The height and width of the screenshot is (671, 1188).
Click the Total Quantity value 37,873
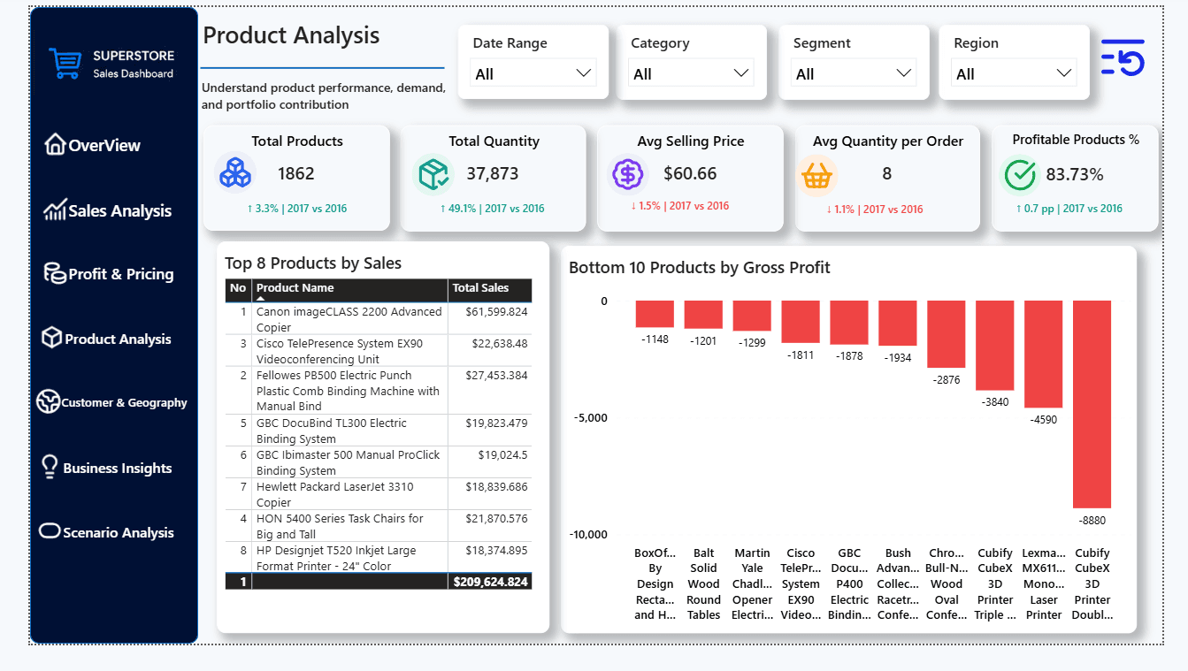pos(493,174)
